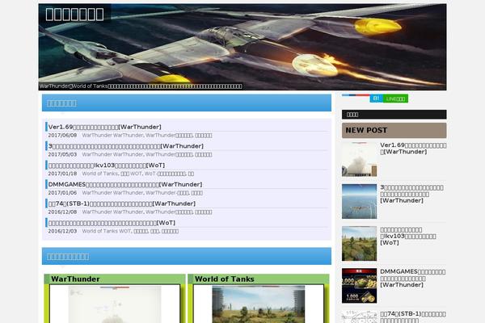
Task: Click the airplane header banner image
Action: click(242, 47)
